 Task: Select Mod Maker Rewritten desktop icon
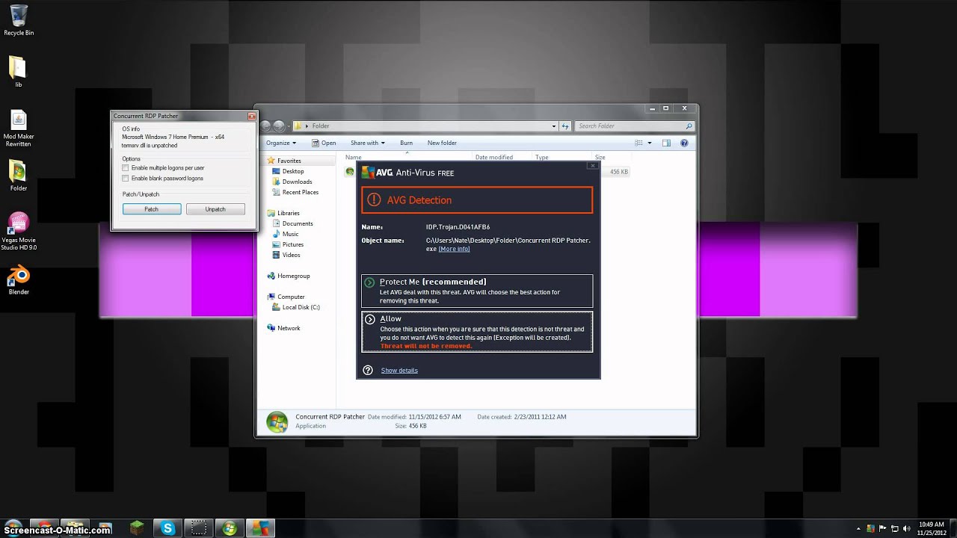tap(19, 129)
